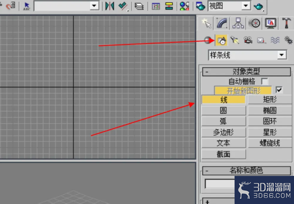Open the Material Editor spheres icon

point(184,6)
